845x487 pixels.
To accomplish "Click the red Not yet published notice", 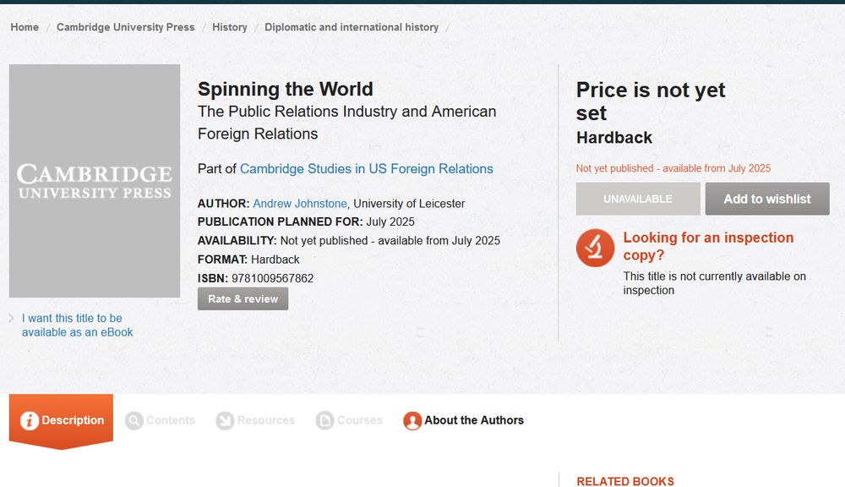I will click(x=673, y=168).
